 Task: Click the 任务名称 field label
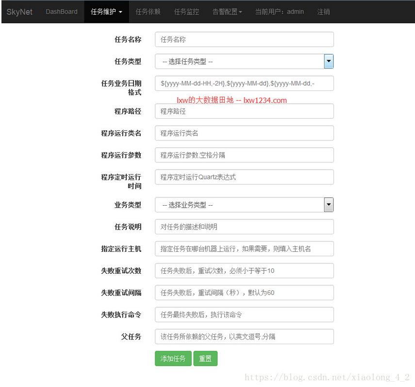coord(128,39)
